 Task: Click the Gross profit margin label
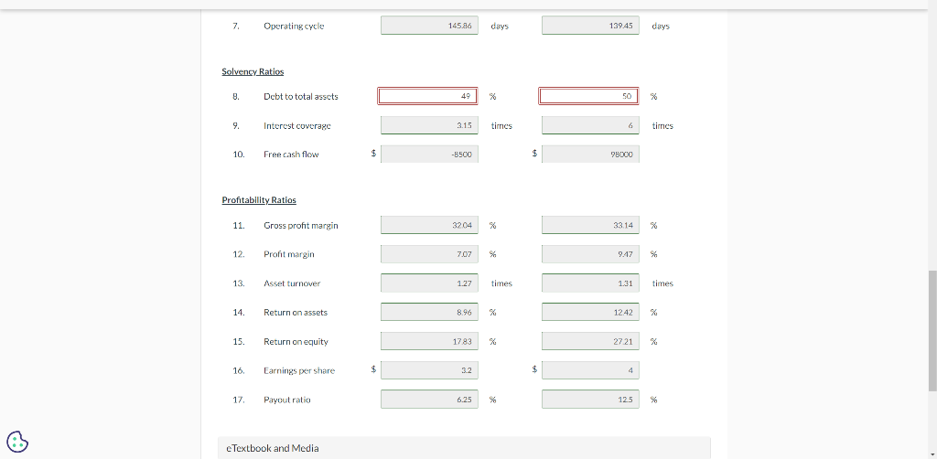[300, 225]
